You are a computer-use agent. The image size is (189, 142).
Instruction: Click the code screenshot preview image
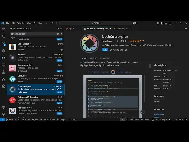tap(113, 97)
